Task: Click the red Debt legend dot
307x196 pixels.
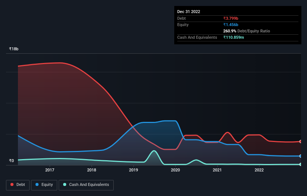Action: (12, 184)
